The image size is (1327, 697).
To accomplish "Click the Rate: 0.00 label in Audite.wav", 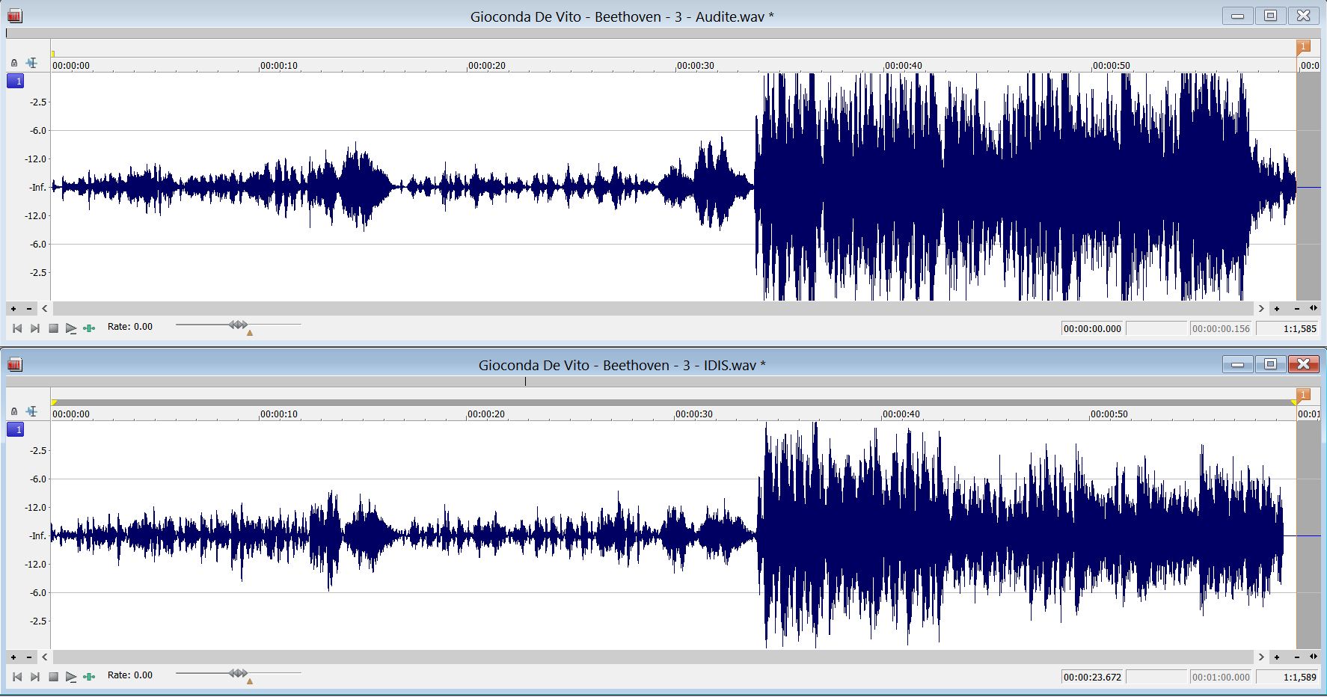I will (x=130, y=327).
